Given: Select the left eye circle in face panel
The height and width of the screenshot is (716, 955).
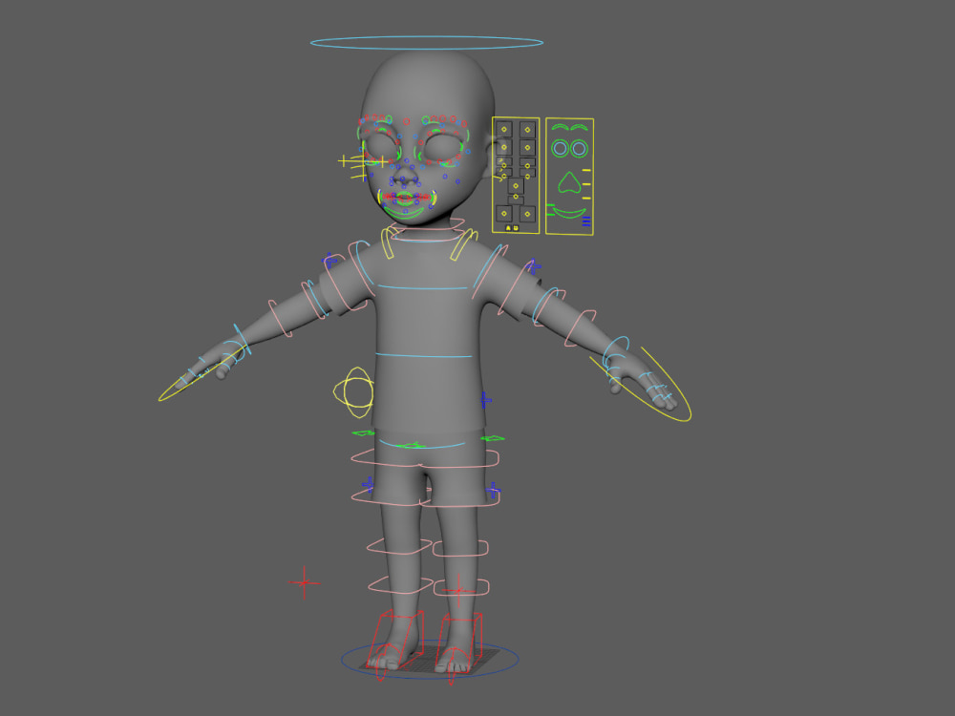Looking at the screenshot, I should [560, 148].
